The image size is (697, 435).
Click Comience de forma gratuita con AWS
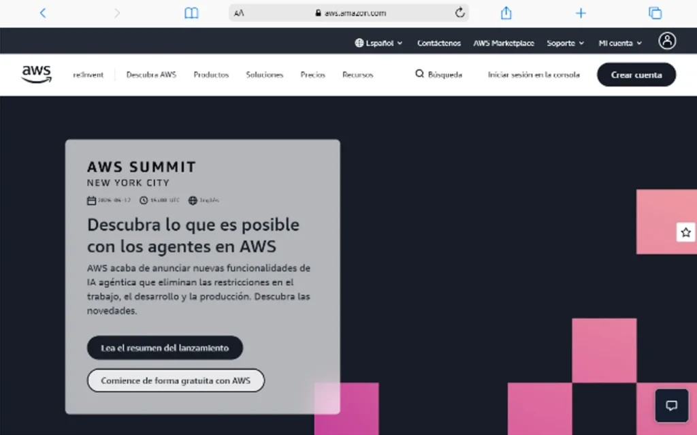(176, 381)
